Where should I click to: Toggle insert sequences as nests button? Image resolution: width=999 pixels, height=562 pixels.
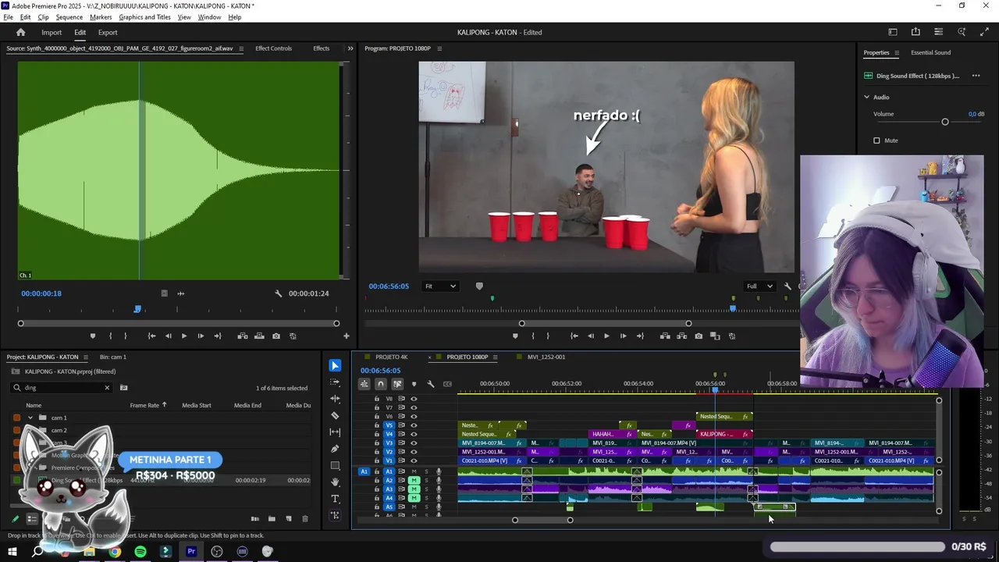(x=364, y=384)
